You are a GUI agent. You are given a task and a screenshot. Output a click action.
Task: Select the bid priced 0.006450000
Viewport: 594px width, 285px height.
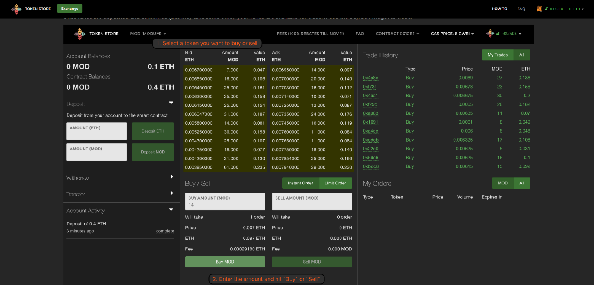pos(225,88)
